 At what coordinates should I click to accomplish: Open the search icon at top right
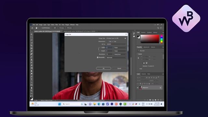coord(158,28)
